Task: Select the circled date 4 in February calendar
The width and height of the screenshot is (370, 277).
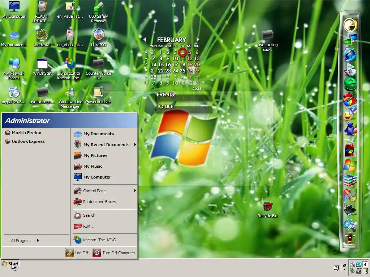Action: pyautogui.click(x=182, y=52)
